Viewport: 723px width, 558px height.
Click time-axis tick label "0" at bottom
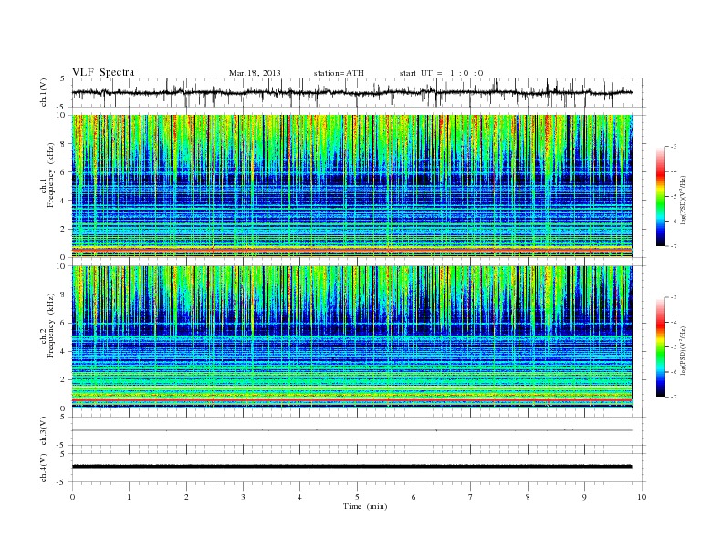pos(72,497)
